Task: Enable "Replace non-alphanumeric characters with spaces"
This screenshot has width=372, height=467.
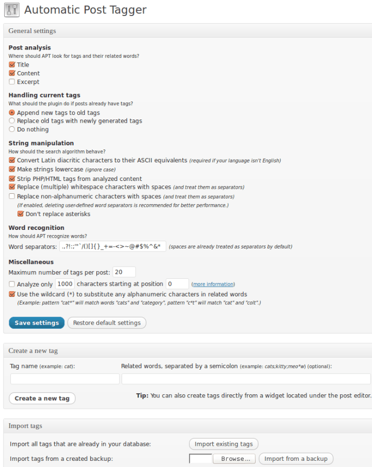Action: click(11, 196)
